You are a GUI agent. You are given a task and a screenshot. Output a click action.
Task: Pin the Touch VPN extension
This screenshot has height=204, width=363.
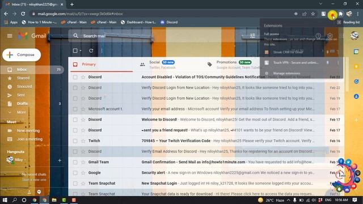pos(328,62)
